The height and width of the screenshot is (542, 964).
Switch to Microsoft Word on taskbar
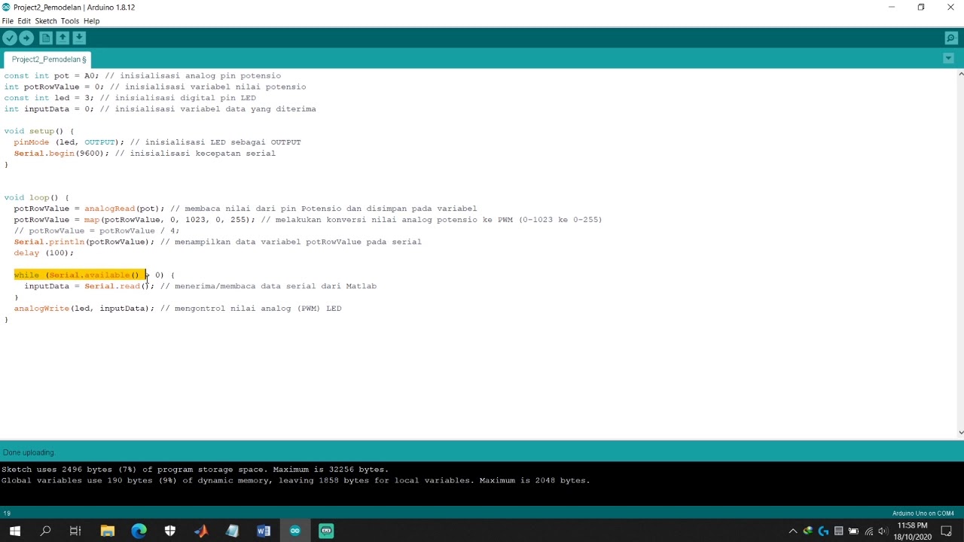click(x=264, y=531)
